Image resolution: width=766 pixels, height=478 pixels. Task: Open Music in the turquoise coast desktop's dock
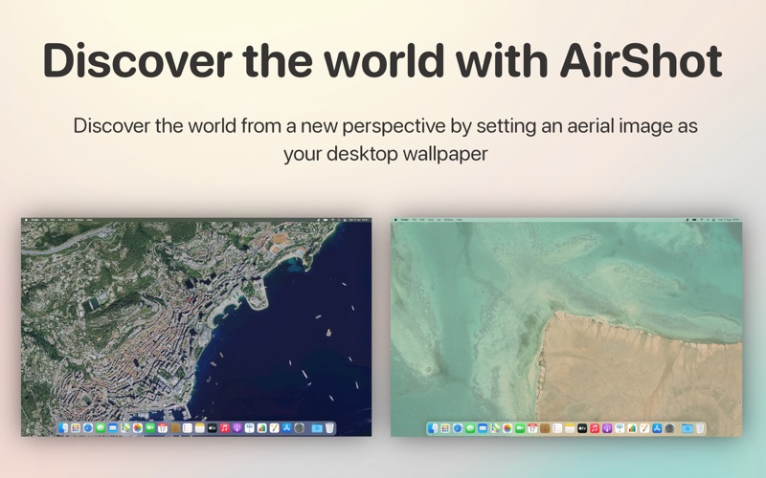(595, 428)
